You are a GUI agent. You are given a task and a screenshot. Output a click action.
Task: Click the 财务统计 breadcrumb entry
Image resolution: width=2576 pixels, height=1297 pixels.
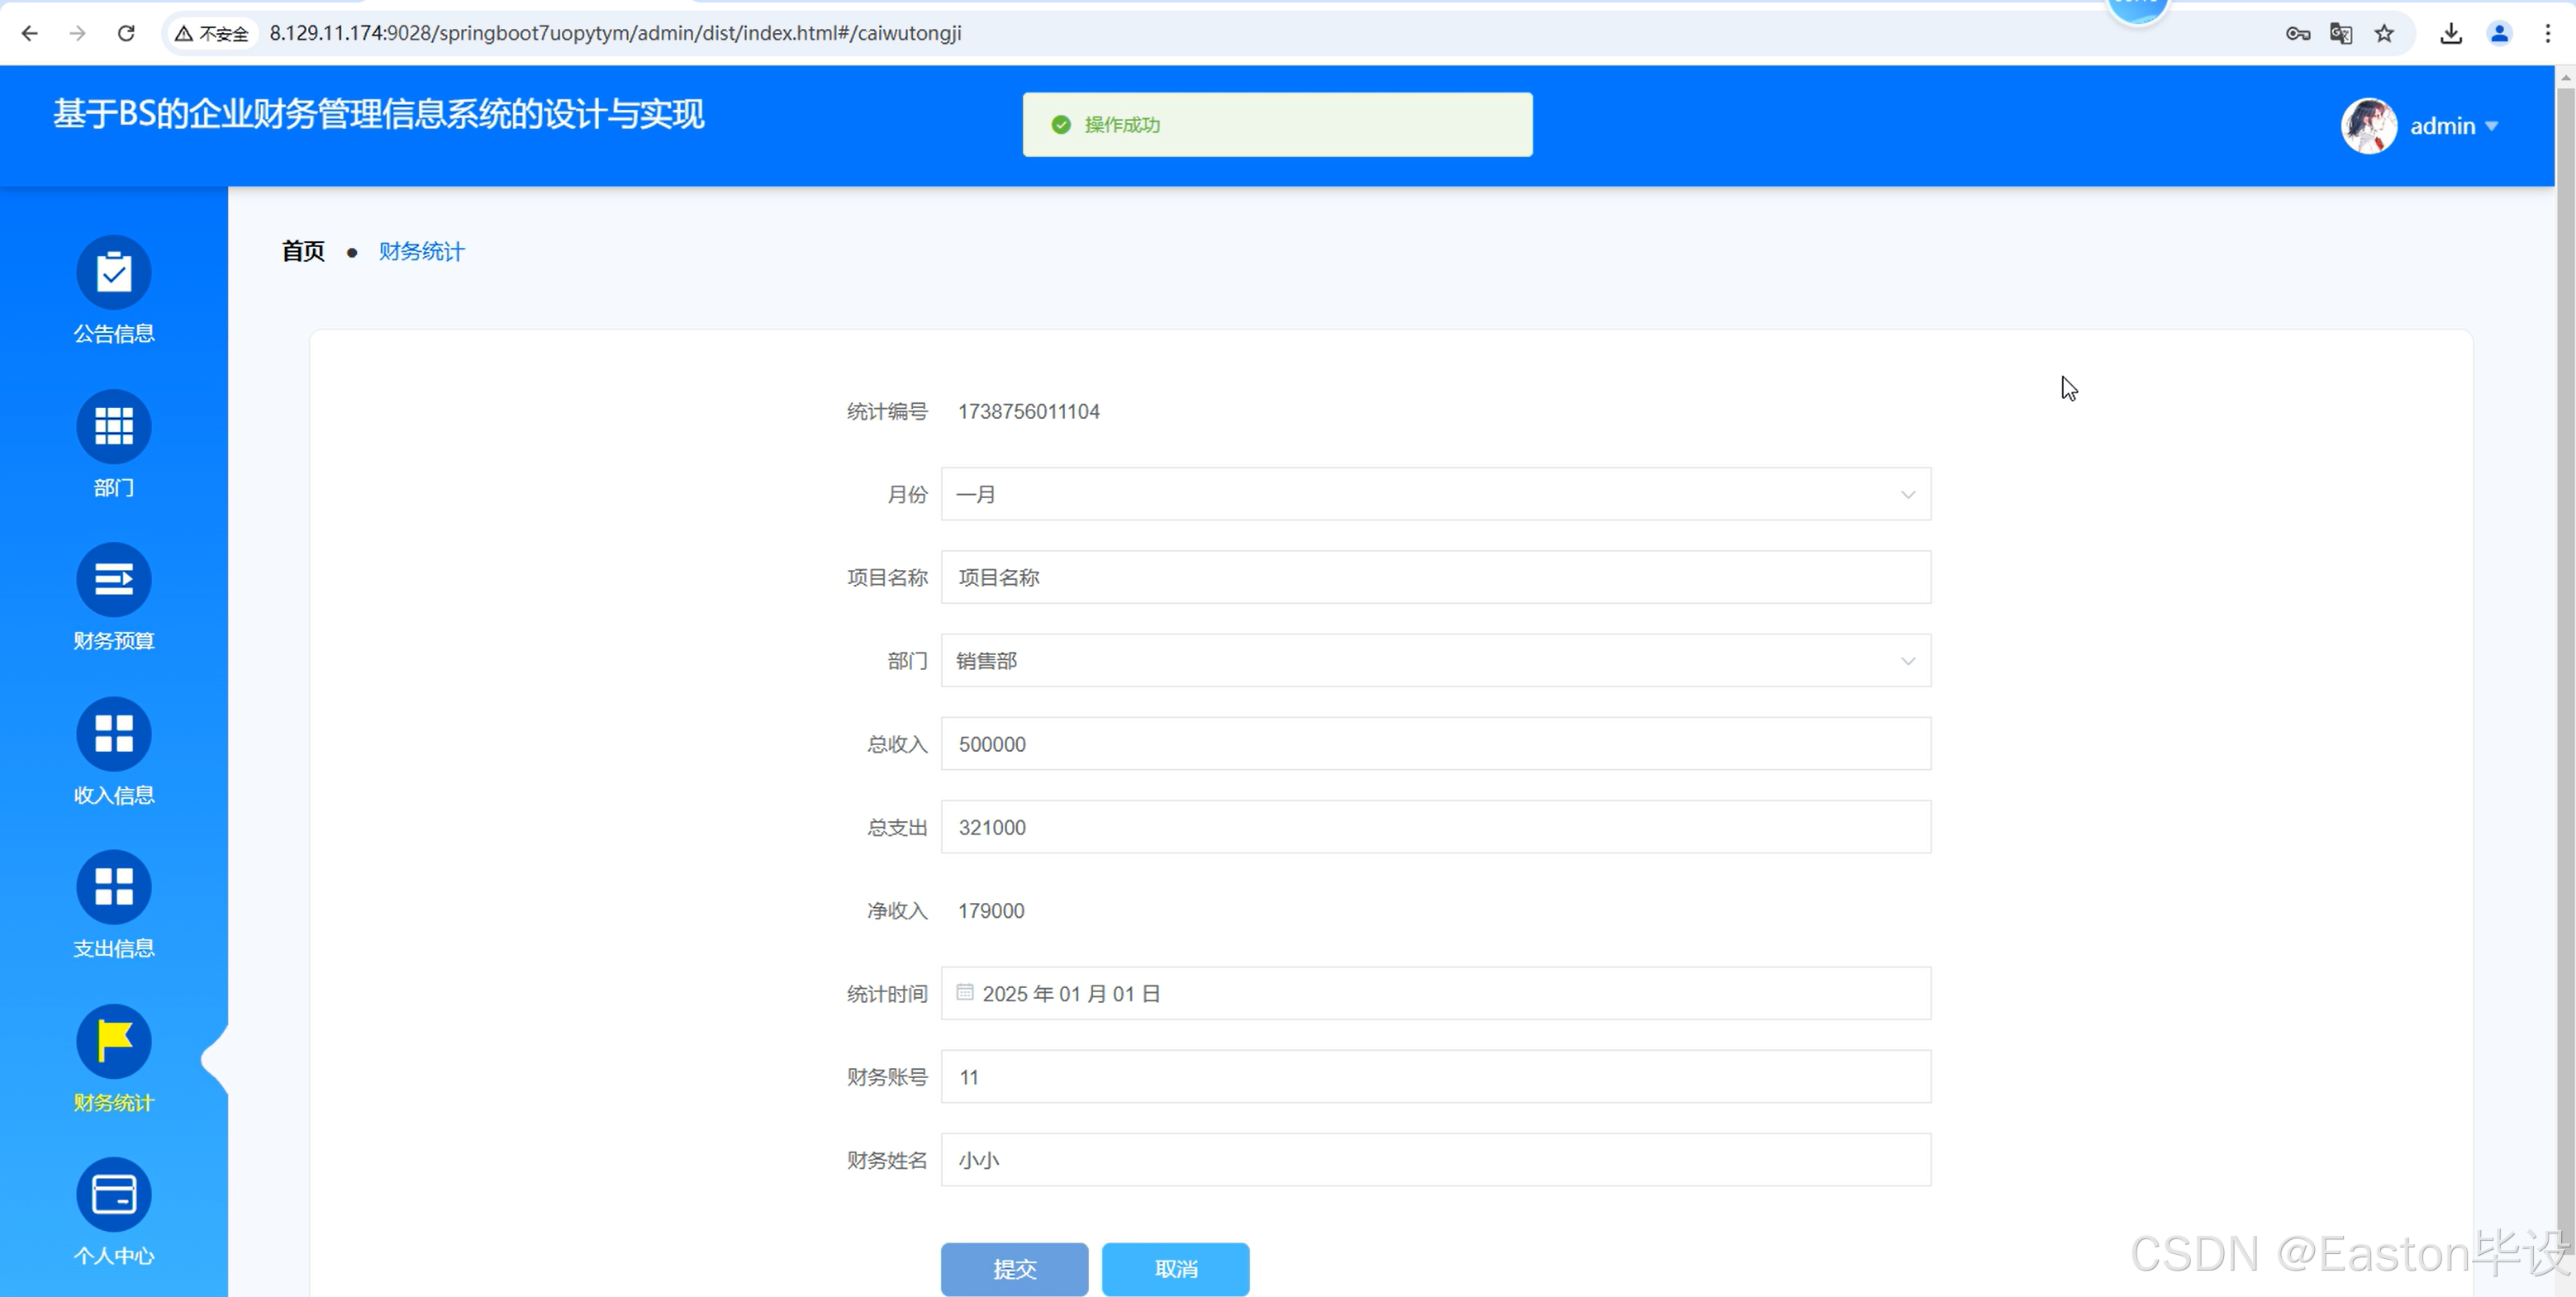(x=420, y=251)
